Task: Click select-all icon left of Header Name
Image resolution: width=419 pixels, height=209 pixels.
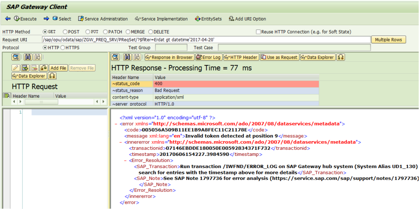Action: tap(7, 95)
